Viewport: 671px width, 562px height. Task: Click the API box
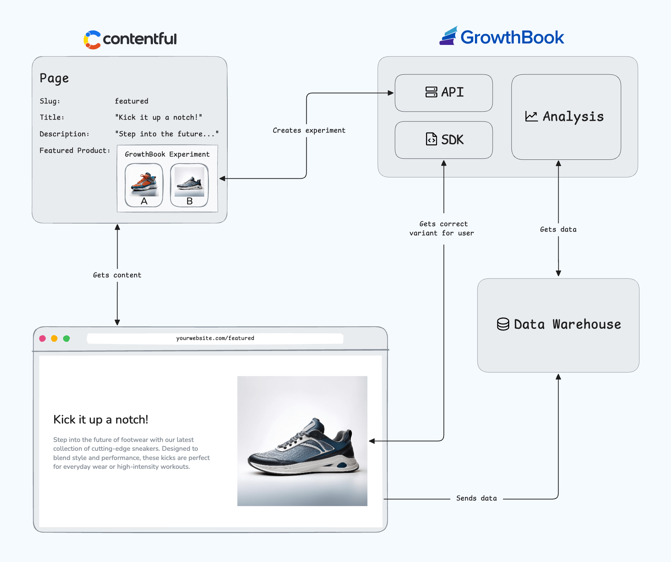(444, 93)
